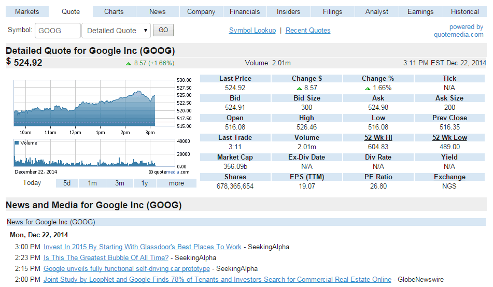Click the Bid value 524.91
Viewport: 493px width, 287px height.
(235, 108)
